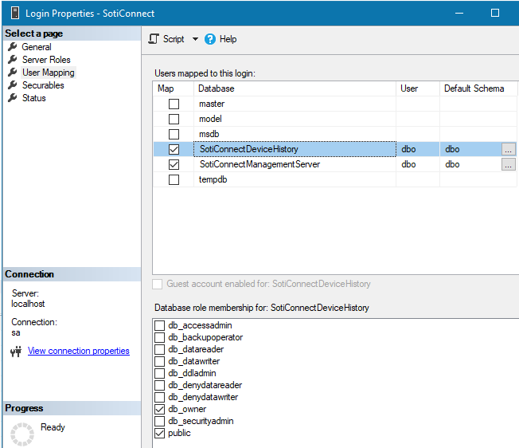This screenshot has width=519, height=448.
Task: Maximize the Login Properties window
Action: [495, 13]
